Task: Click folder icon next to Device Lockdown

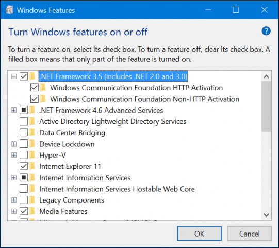Action: (x=32, y=144)
